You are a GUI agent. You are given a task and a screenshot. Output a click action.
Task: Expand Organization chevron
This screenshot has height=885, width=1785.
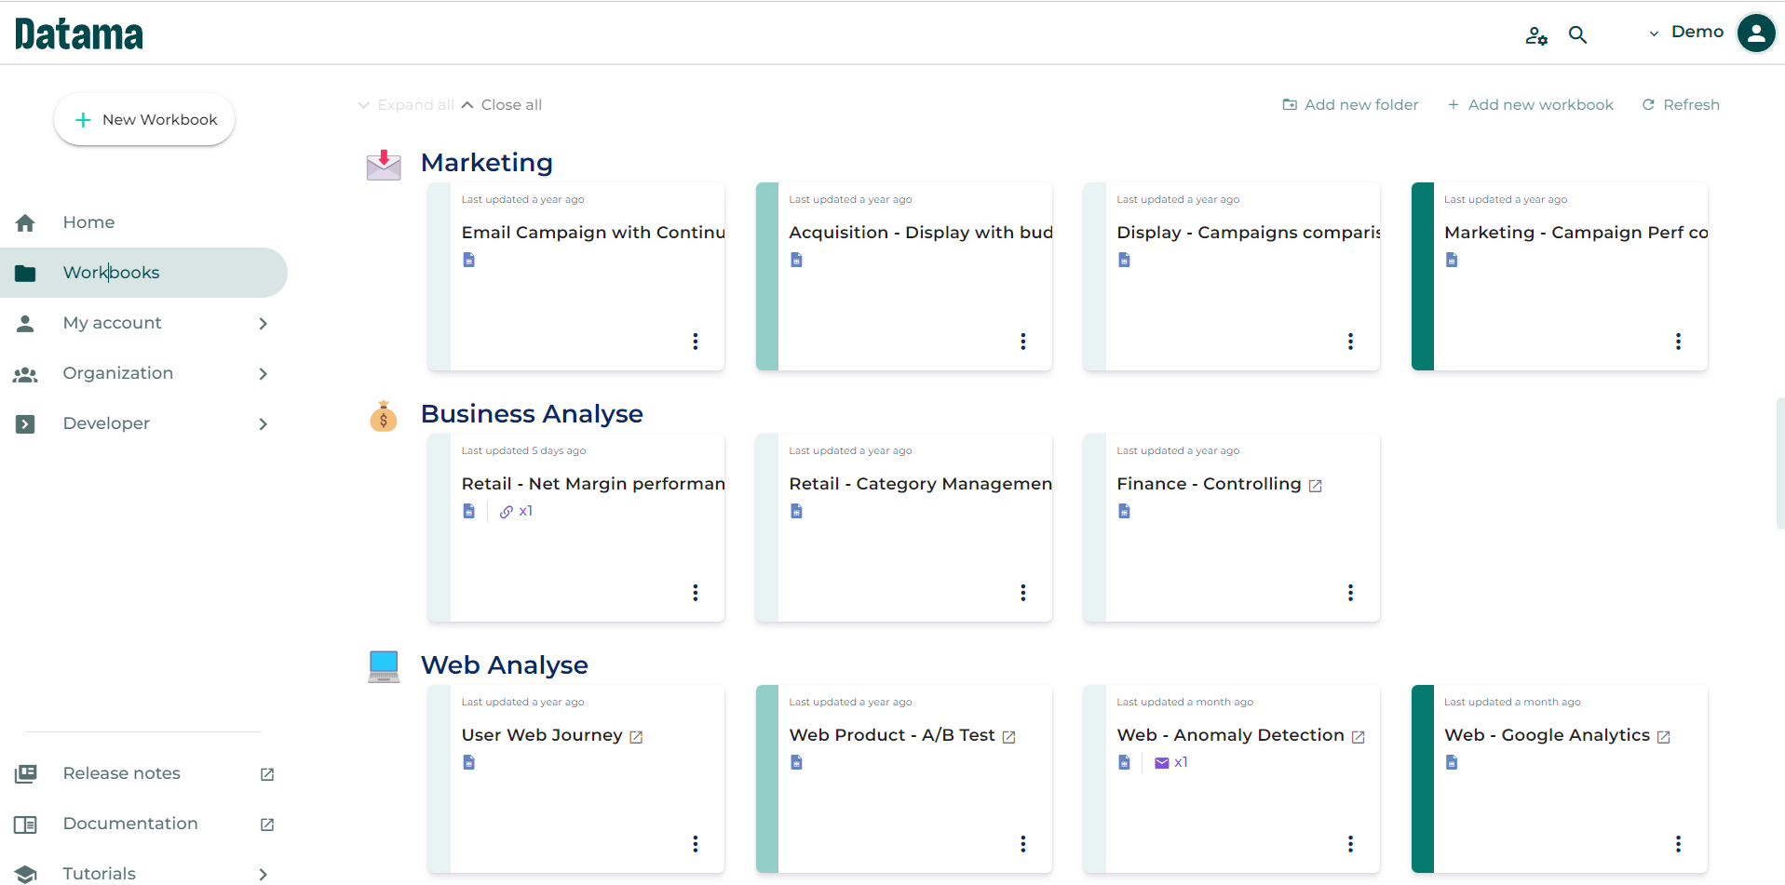(x=264, y=374)
